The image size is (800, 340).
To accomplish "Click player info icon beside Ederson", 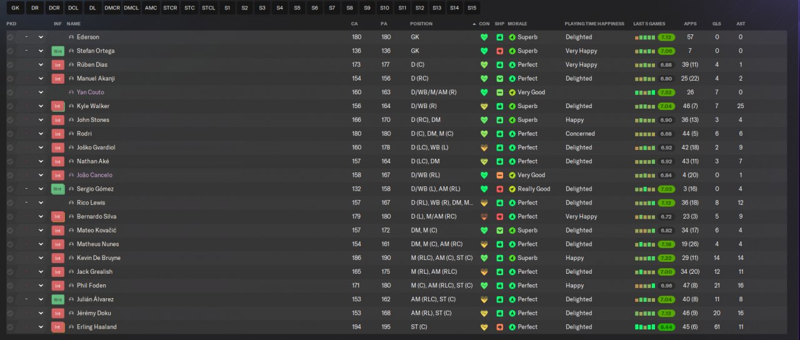I will click(71, 37).
